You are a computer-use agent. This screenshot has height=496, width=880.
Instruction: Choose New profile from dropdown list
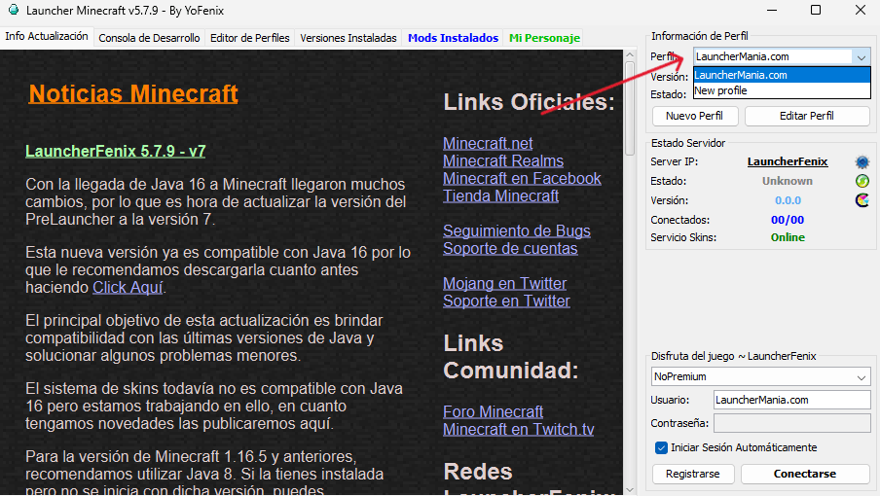782,90
